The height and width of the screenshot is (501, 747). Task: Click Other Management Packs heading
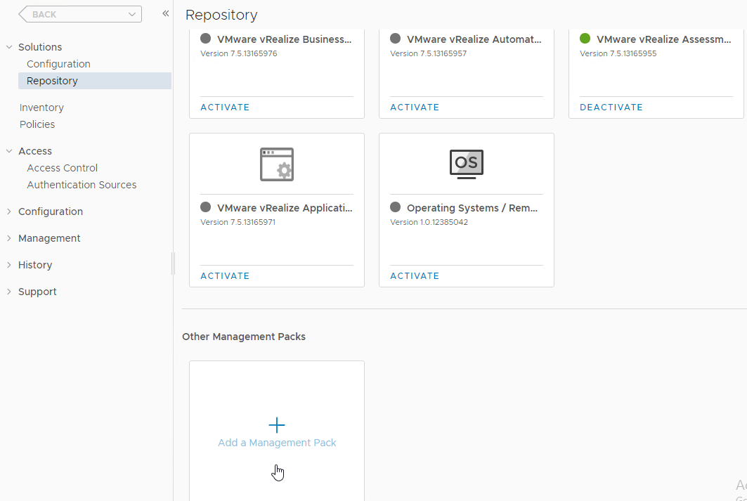coord(244,337)
